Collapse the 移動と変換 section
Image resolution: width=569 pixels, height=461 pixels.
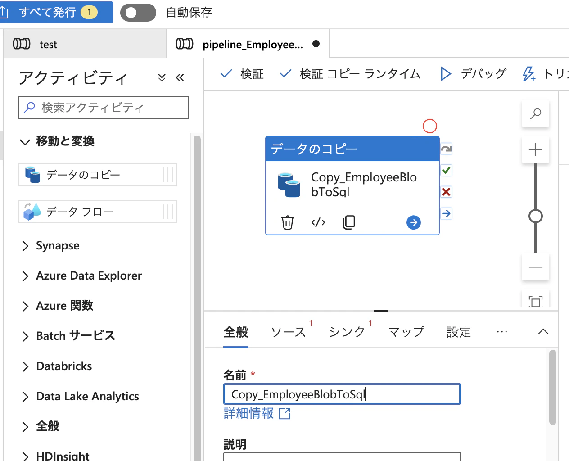25,141
